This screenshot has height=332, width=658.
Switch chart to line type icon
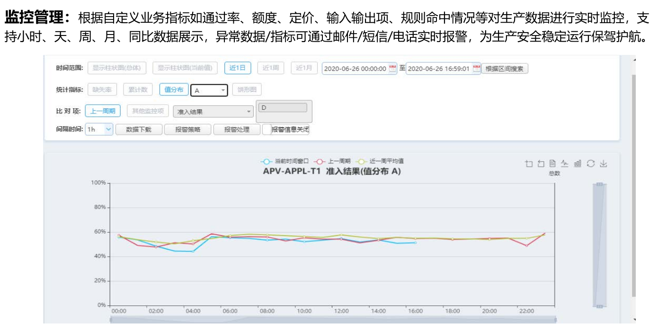(564, 164)
